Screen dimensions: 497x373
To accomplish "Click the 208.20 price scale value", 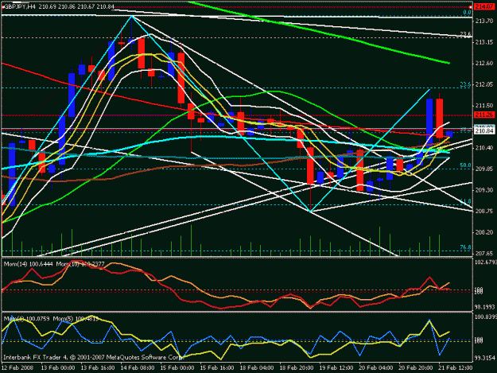I will tap(484, 232).
